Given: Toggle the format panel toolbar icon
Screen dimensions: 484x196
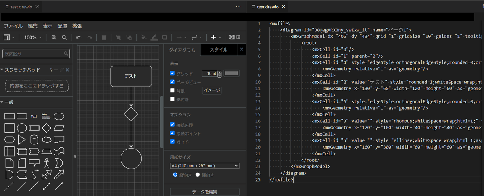Looking at the screenshot, I should pyautogui.click(x=238, y=37).
